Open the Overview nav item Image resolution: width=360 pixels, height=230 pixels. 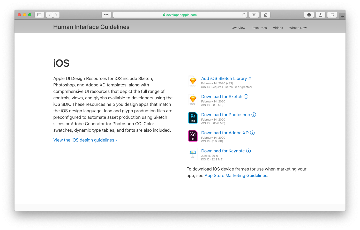238,28
